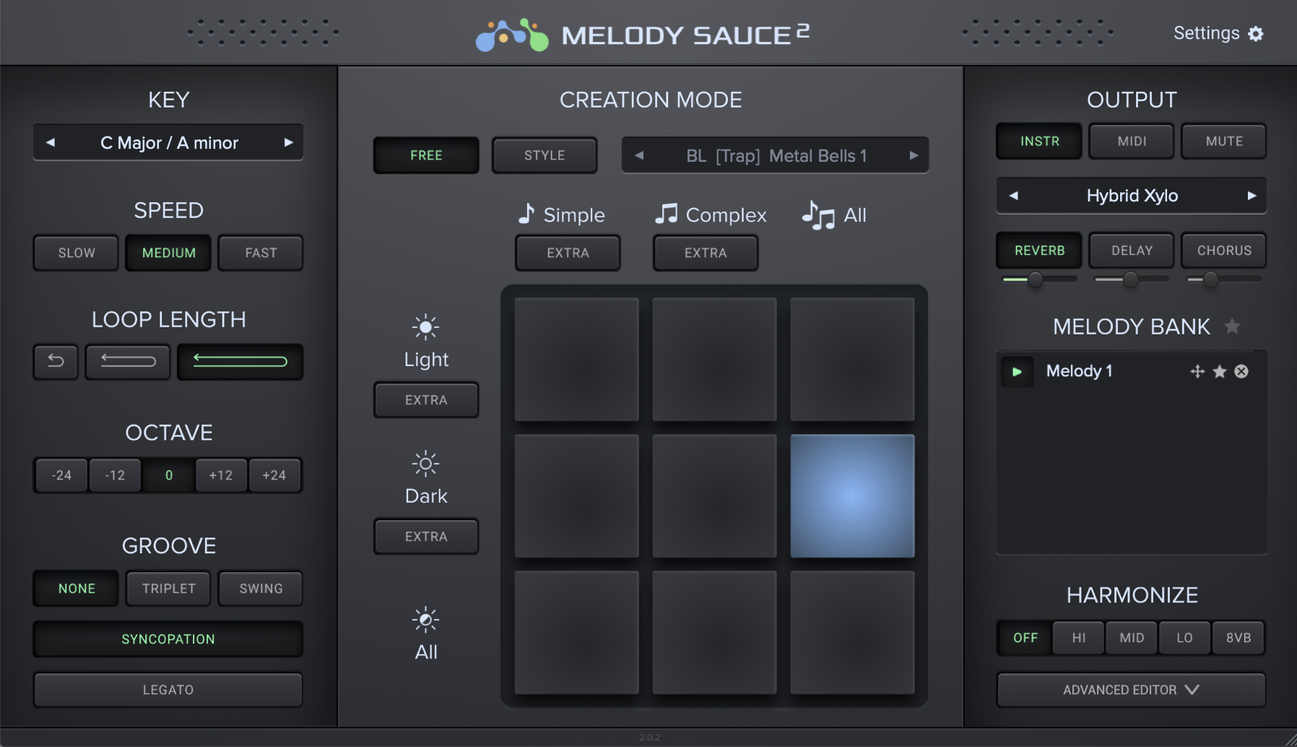Image resolution: width=1297 pixels, height=747 pixels.
Task: Set octave to +12
Action: coord(221,475)
